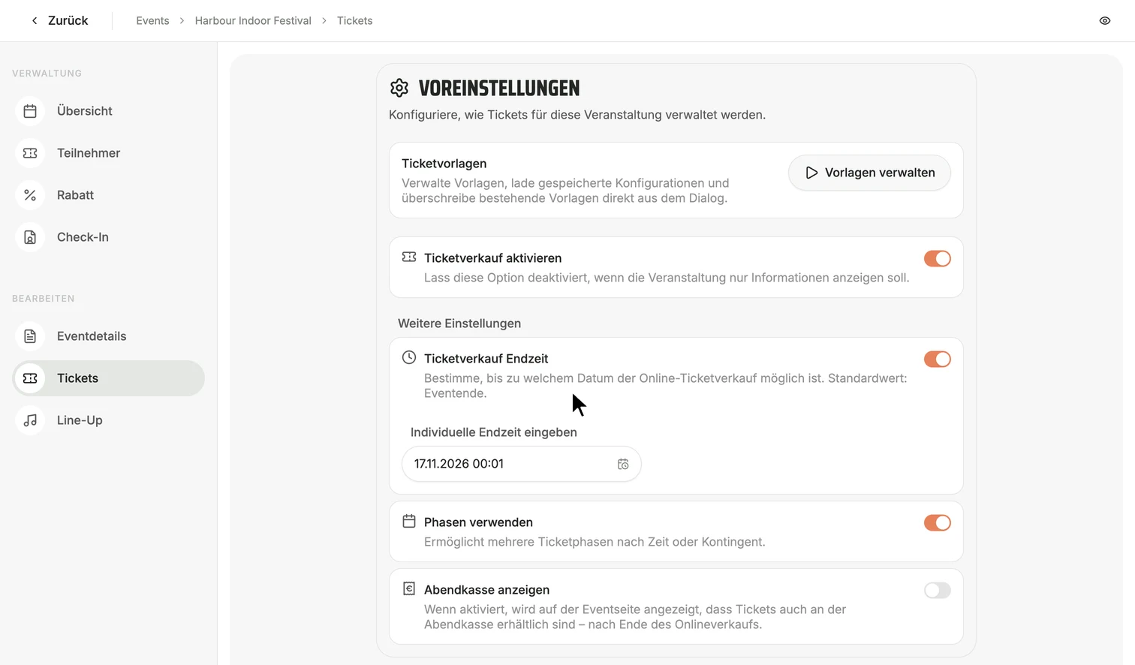Click the euro icon next to Abendkasse anzeigen
The width and height of the screenshot is (1135, 665).
[409, 588]
